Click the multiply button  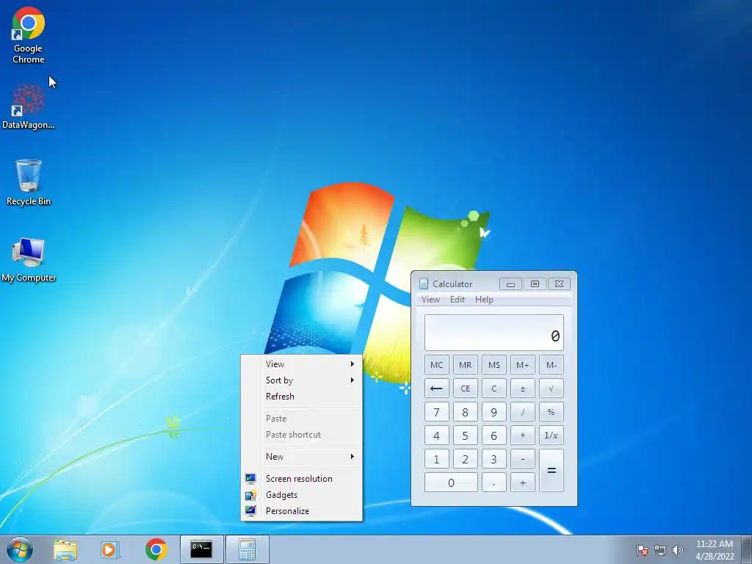(523, 435)
